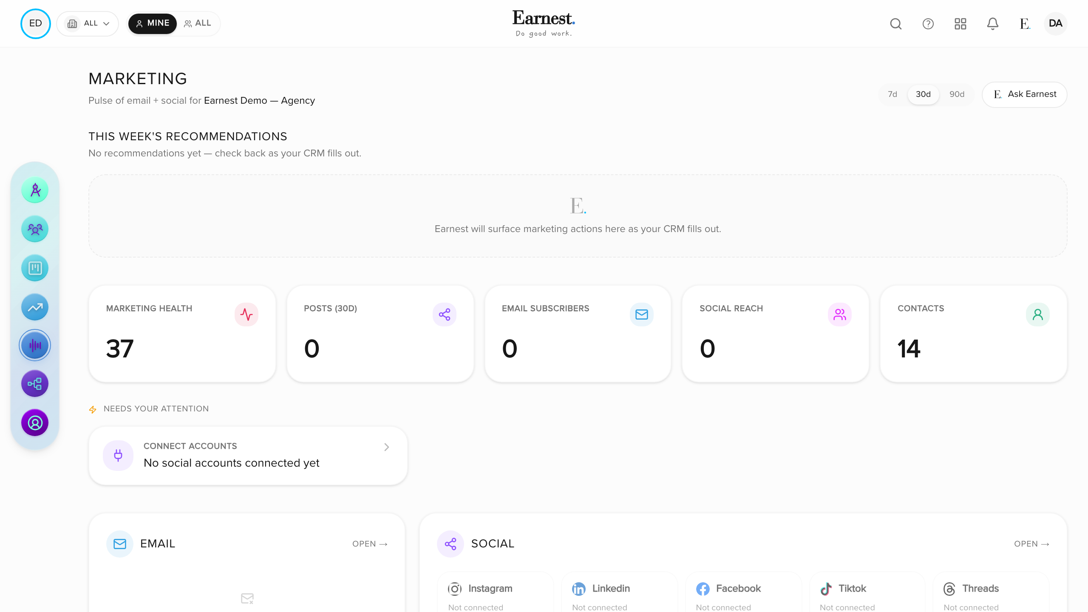The image size is (1088, 612).
Task: Click the Earnest logo in header
Action: 544,23
